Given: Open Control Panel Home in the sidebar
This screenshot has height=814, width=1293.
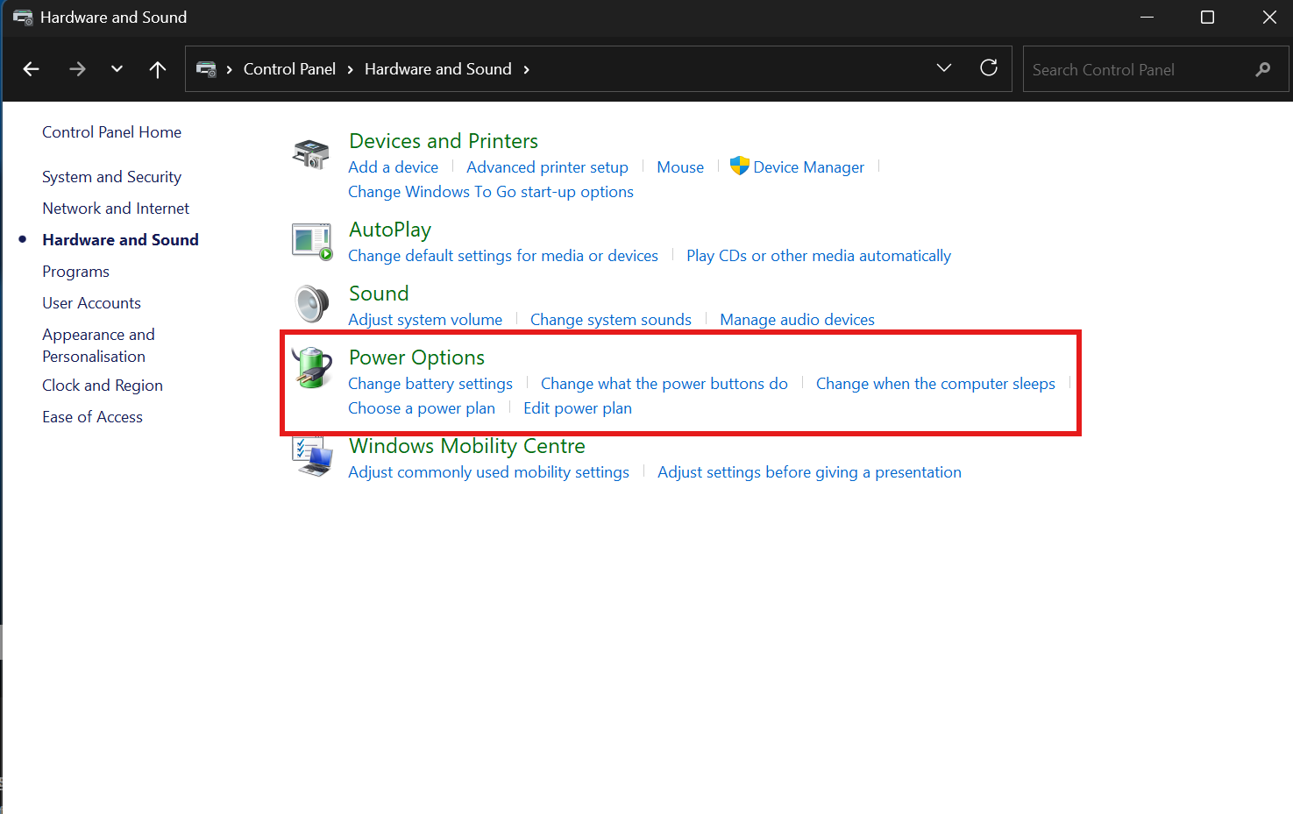Looking at the screenshot, I should (111, 132).
